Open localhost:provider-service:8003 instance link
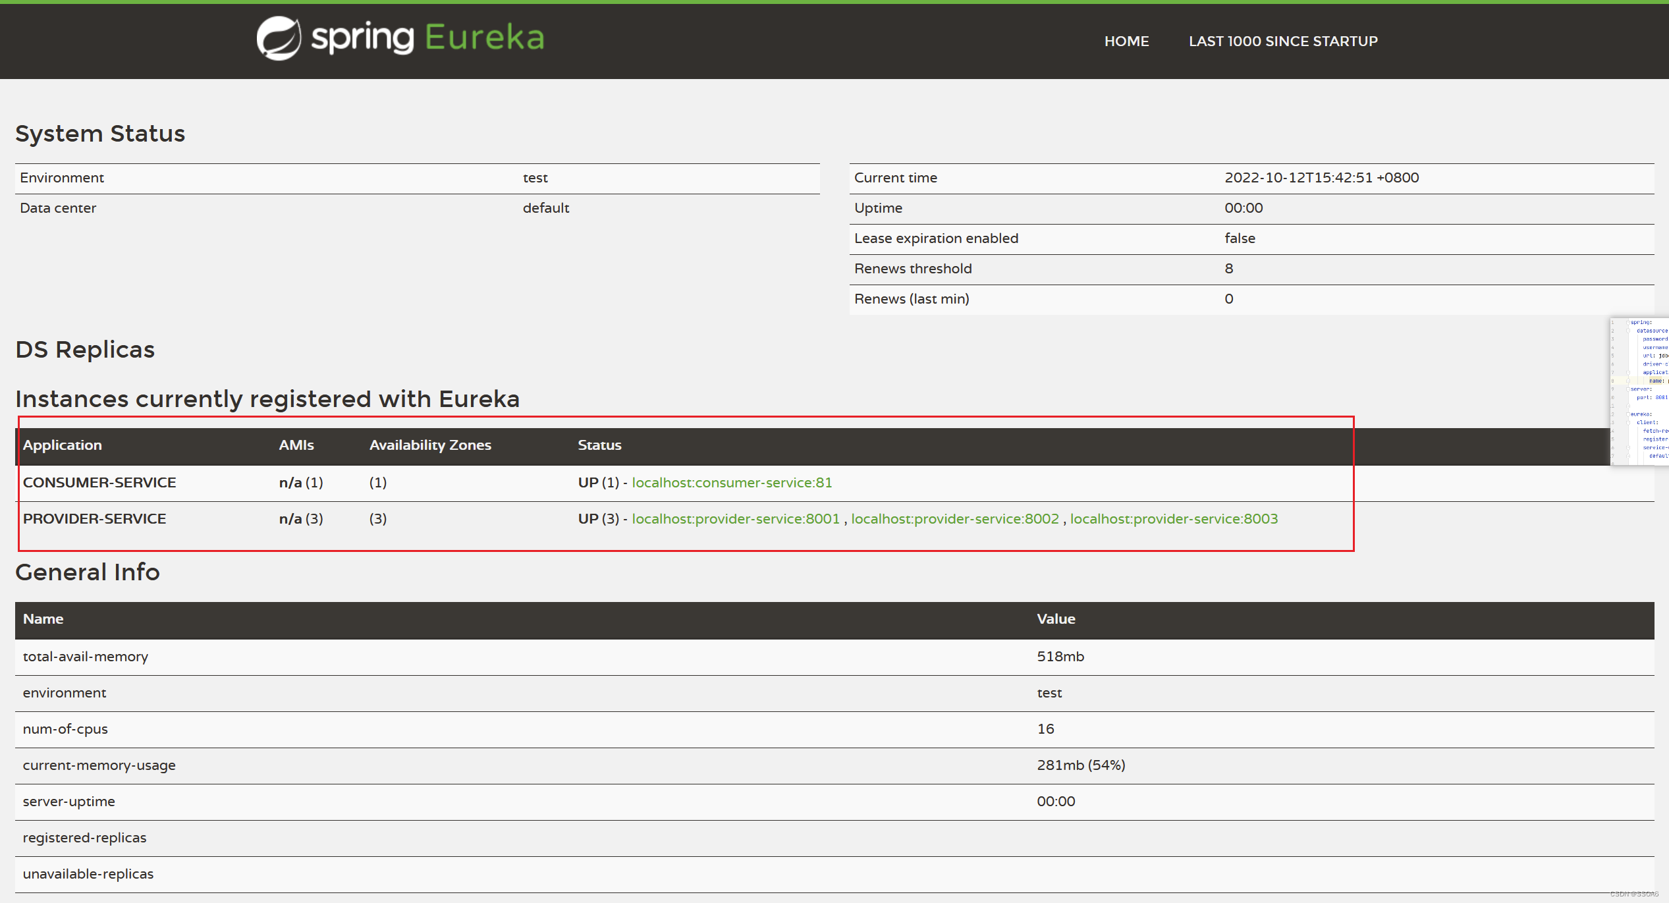The width and height of the screenshot is (1669, 903). [x=1173, y=519]
